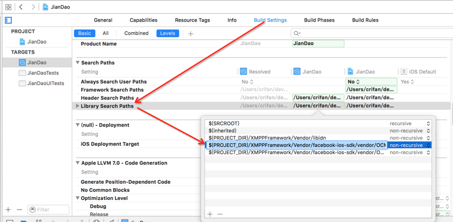Expand Library Search Paths row

78,106
